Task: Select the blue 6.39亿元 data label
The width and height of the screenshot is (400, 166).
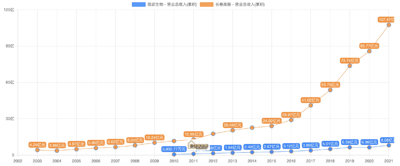Action: pyautogui.click(x=350, y=142)
